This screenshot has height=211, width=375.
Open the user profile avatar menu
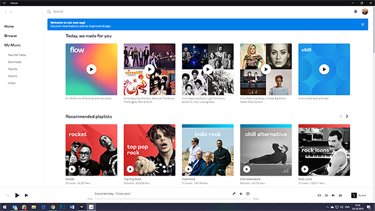pos(365,11)
